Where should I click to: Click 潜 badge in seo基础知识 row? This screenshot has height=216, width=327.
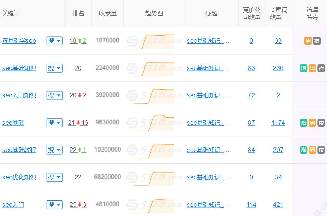click(x=304, y=68)
